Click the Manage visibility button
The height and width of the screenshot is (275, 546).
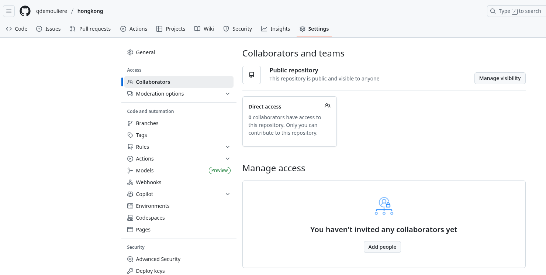coord(500,78)
